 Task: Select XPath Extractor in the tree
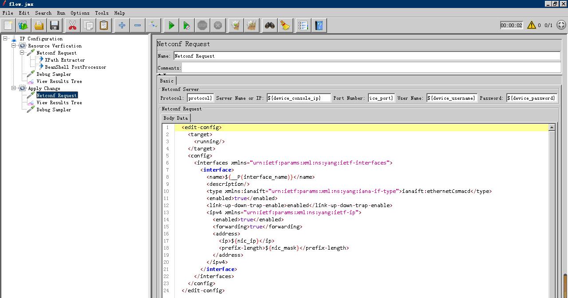click(x=64, y=60)
